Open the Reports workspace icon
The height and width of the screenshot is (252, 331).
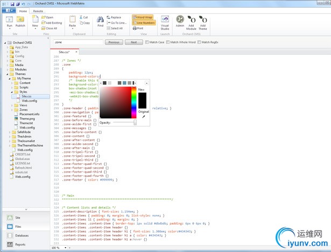(10, 244)
